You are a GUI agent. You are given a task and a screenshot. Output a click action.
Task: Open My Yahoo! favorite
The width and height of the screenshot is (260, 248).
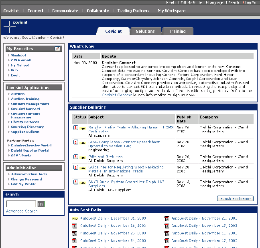[x=20, y=65]
